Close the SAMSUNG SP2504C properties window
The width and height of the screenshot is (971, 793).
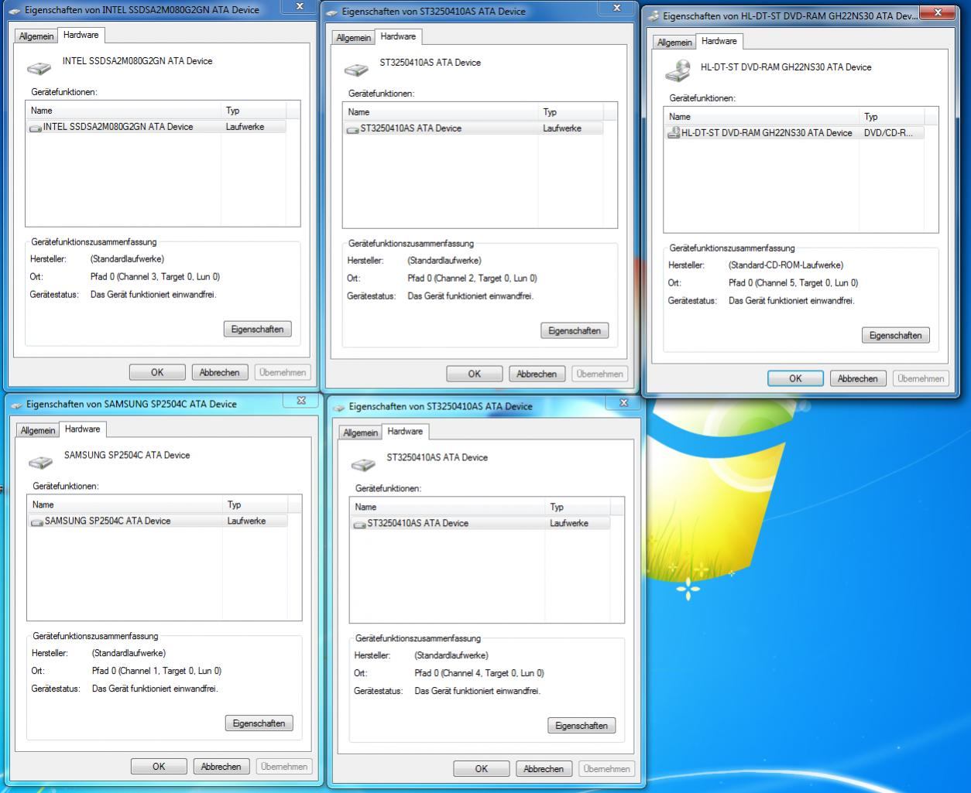301,401
